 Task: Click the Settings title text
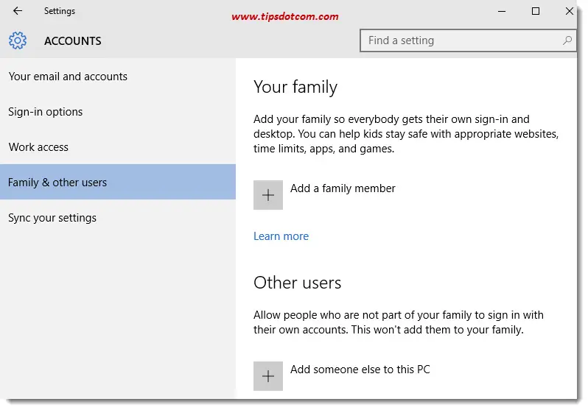click(60, 11)
